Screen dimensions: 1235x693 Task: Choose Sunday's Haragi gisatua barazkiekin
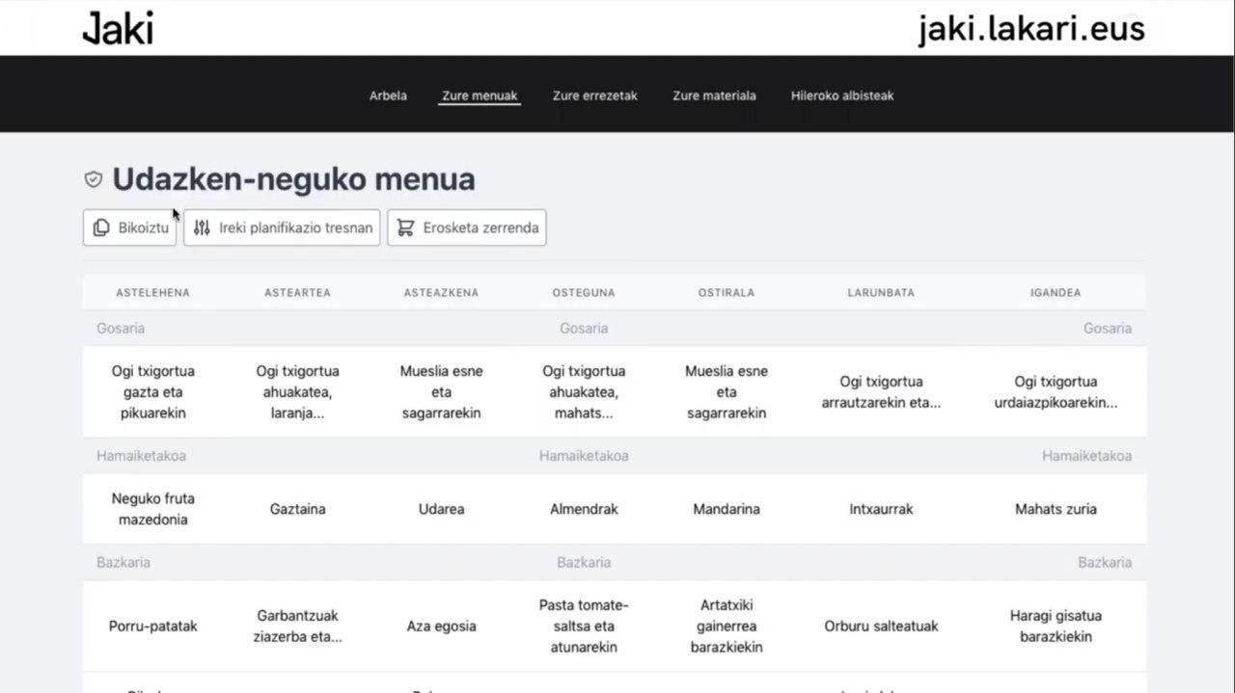click(1056, 626)
